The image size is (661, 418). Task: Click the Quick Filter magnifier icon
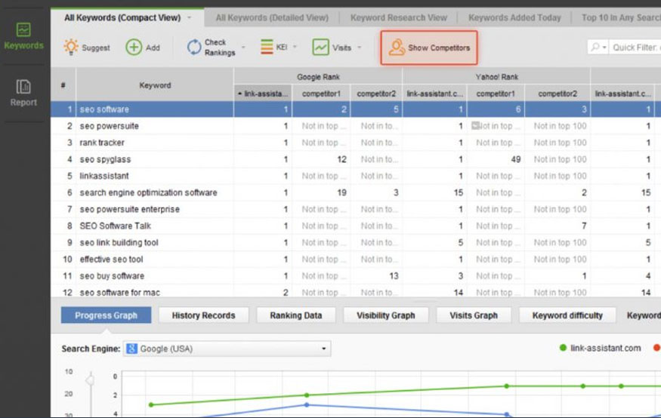(595, 47)
